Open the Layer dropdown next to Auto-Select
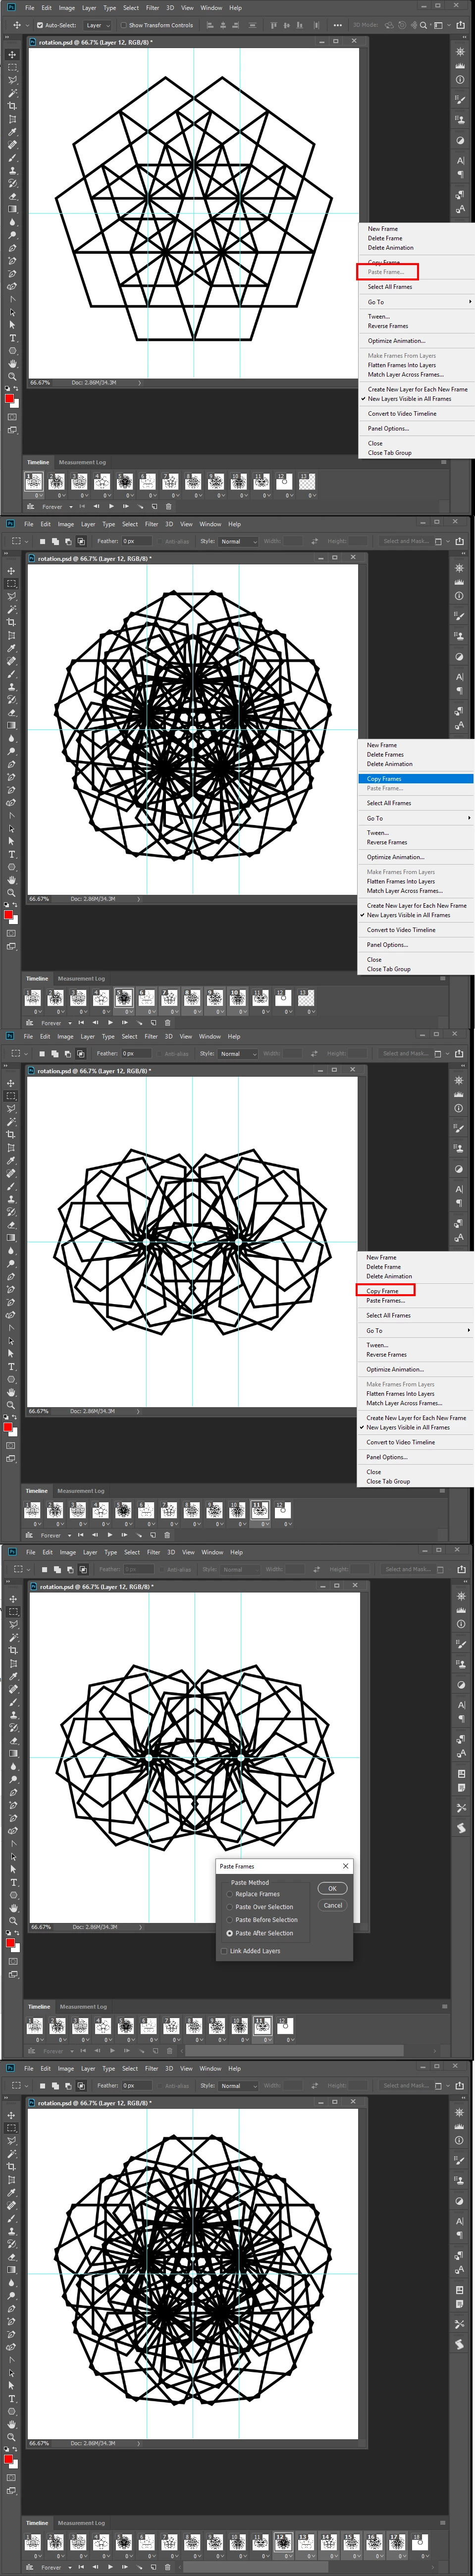Image resolution: width=475 pixels, height=2576 pixels. coord(97,25)
